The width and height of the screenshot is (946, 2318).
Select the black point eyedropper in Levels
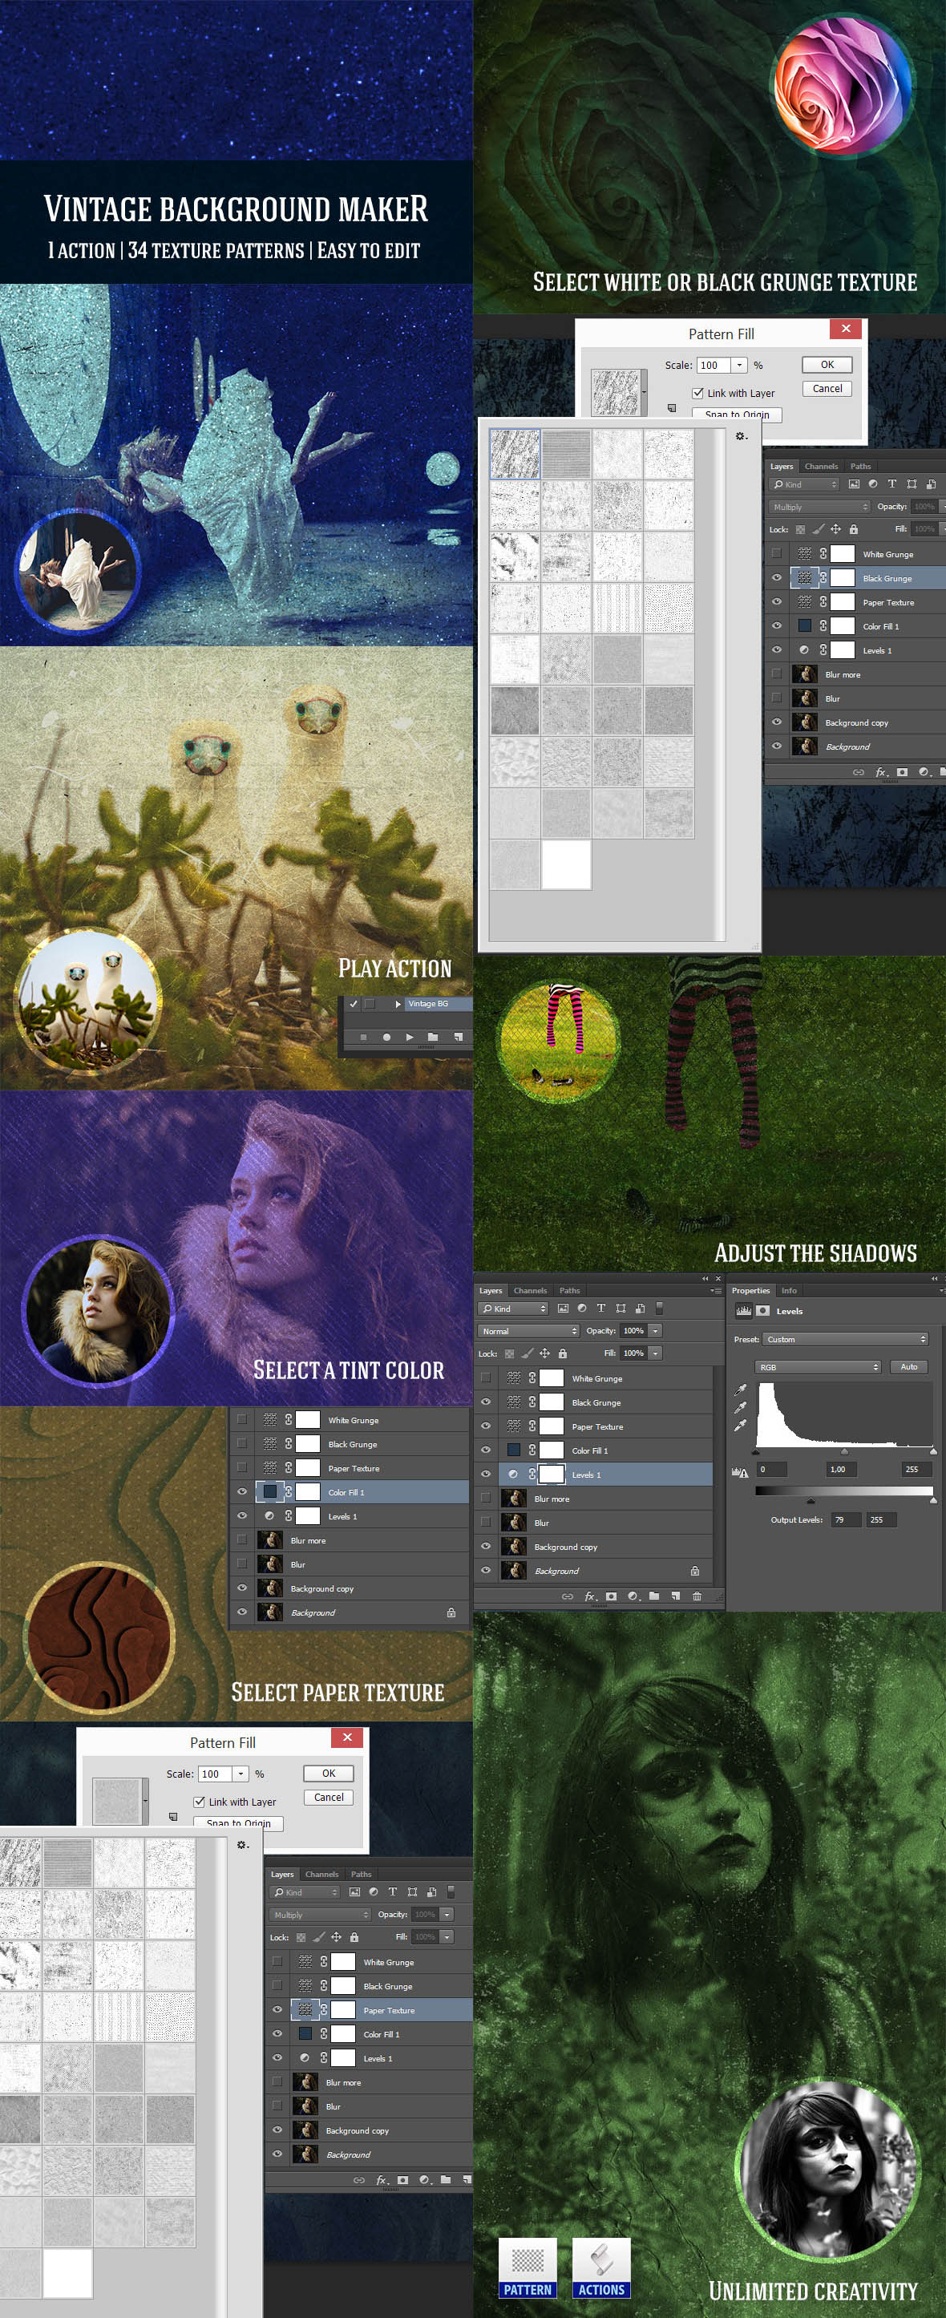point(741,1390)
